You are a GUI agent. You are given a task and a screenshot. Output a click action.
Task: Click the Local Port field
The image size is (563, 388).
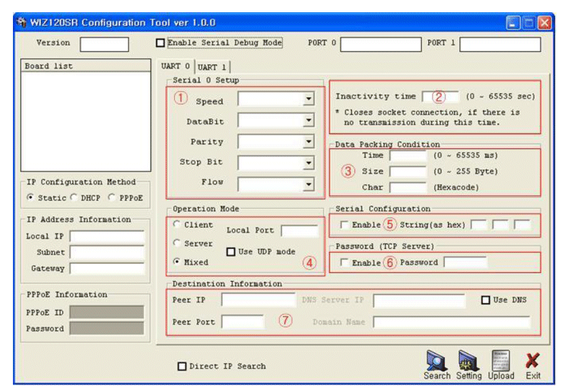coord(300,231)
